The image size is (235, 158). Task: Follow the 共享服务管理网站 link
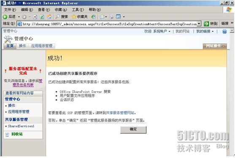(x=120, y=113)
